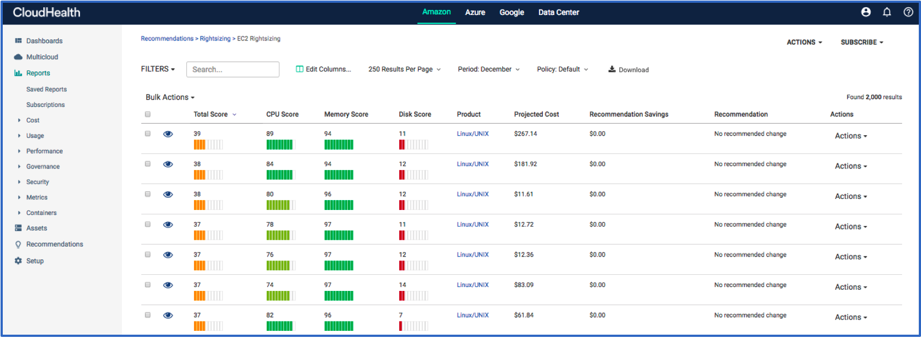The image size is (921, 338).
Task: Click the CPU Score bar for score 89
Action: pyautogui.click(x=279, y=145)
